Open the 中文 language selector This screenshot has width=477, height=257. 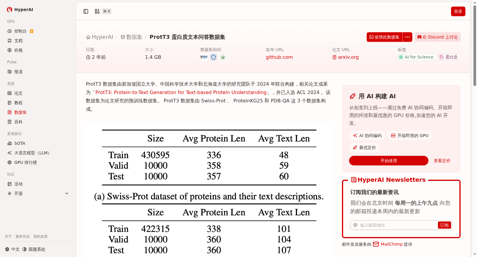(x=12, y=249)
